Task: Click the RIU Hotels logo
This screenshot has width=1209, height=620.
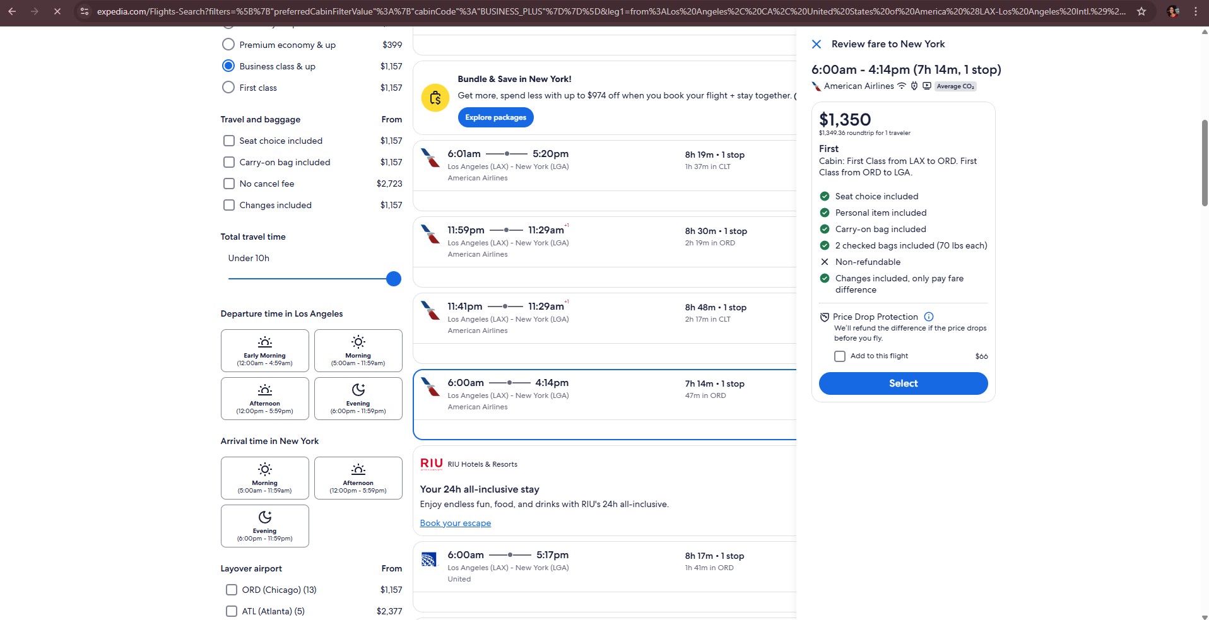Action: [x=432, y=464]
